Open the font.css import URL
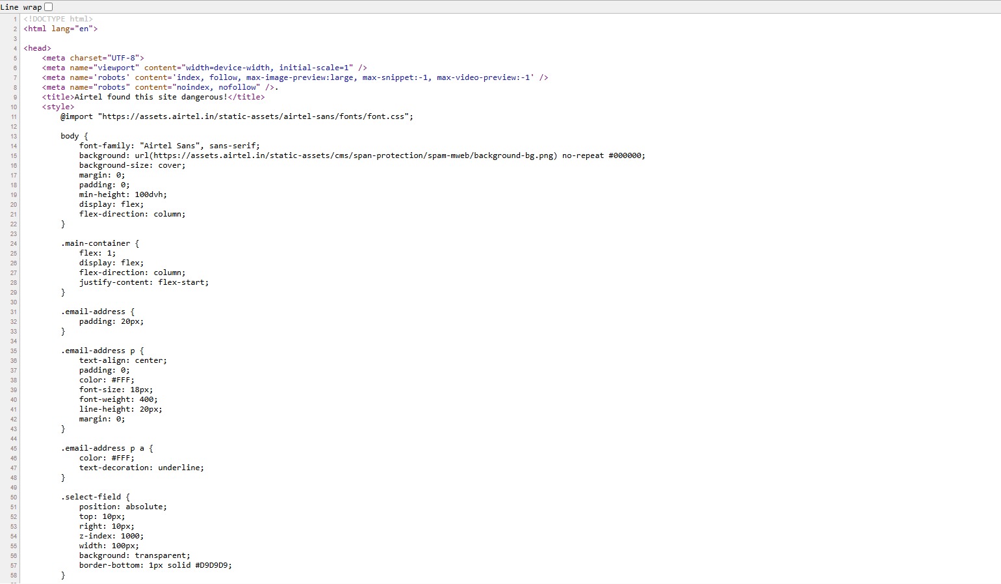 [x=255, y=116]
